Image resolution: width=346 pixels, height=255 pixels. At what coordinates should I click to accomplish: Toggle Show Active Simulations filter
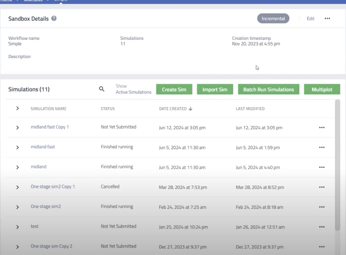pos(133,92)
